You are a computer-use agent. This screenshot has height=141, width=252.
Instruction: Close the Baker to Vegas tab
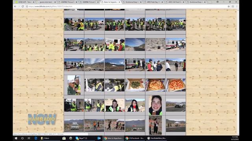[x=119, y=2]
